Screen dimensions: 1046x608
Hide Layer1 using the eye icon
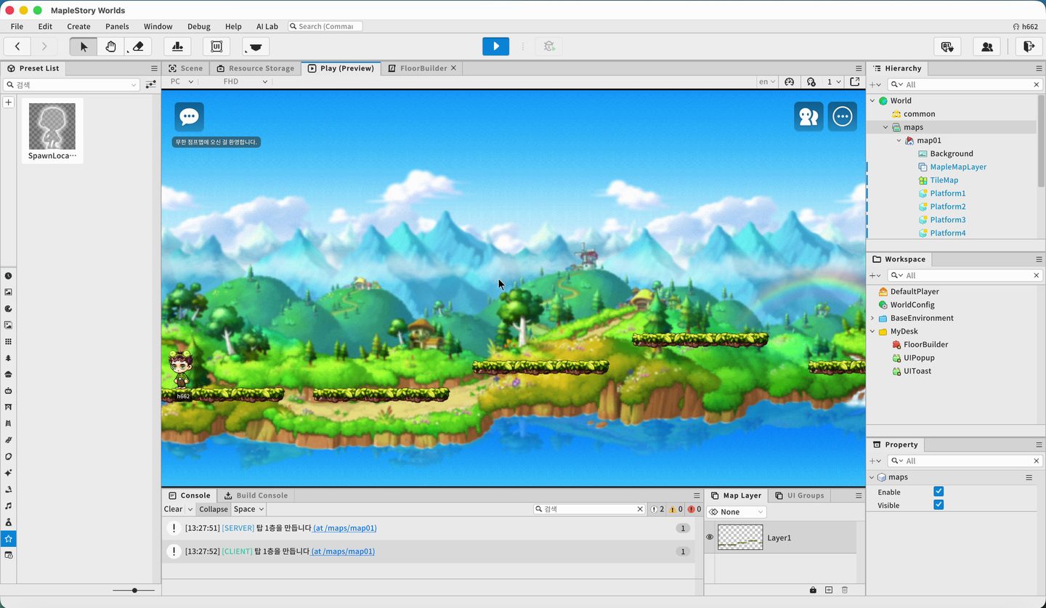pos(710,538)
